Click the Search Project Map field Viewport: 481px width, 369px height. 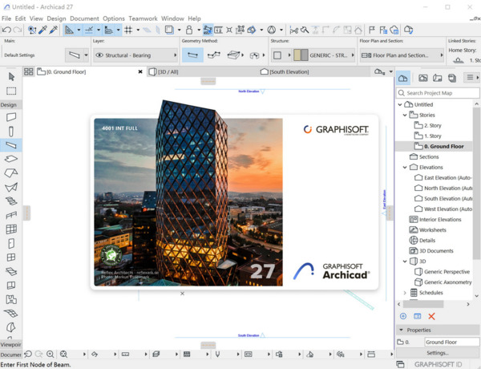(x=438, y=93)
